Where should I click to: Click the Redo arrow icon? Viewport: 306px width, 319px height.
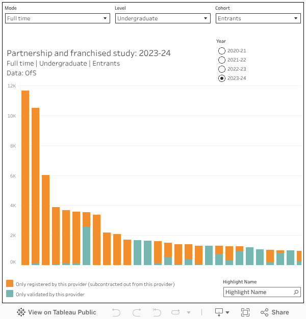coord(137,312)
